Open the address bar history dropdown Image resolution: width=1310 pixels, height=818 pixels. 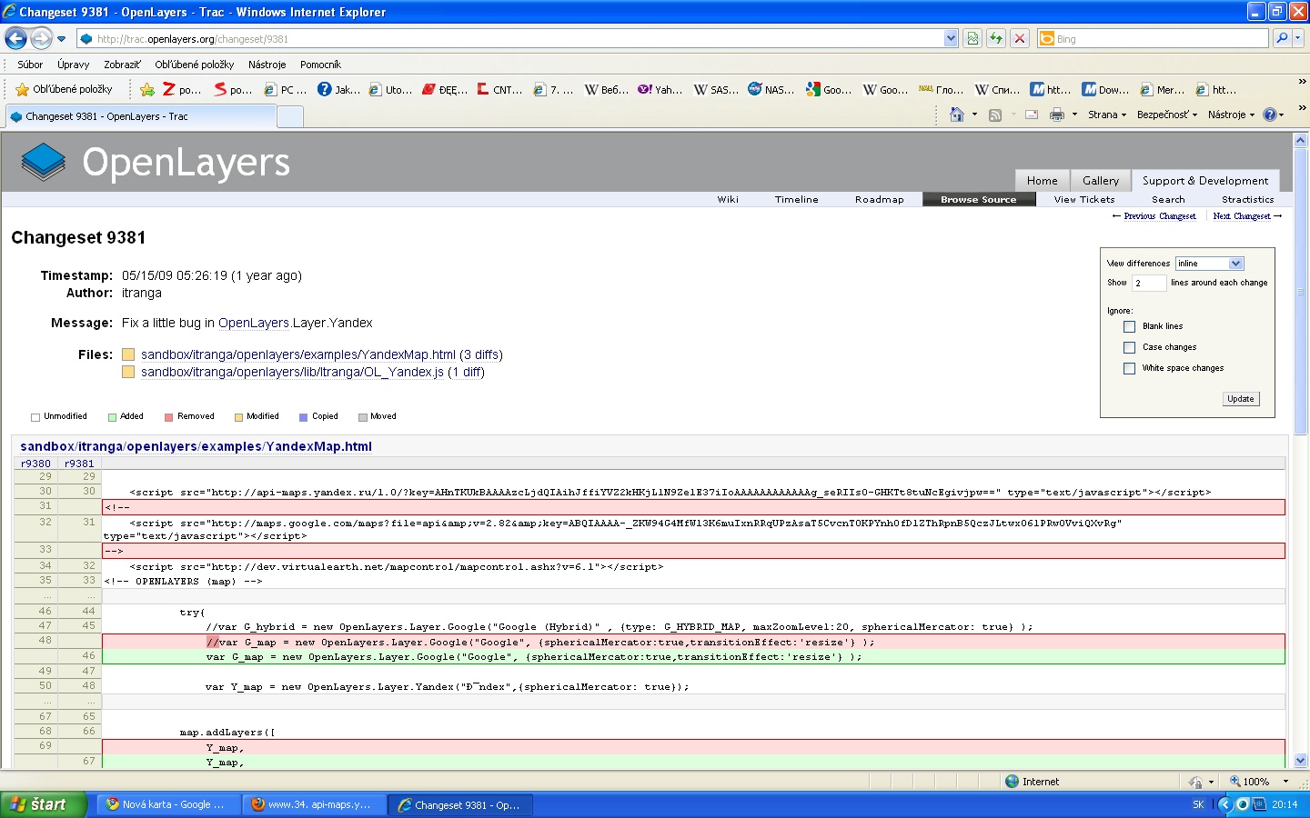tap(951, 38)
